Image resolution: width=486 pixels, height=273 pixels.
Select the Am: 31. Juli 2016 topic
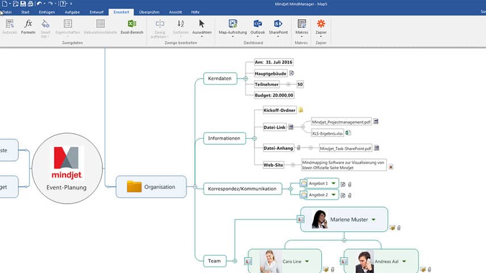pos(273,62)
